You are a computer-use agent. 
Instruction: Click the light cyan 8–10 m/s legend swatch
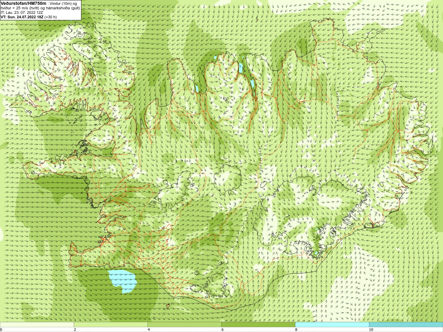point(332,325)
